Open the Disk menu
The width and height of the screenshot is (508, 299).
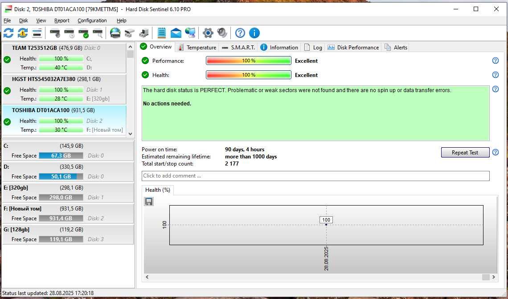tap(24, 20)
